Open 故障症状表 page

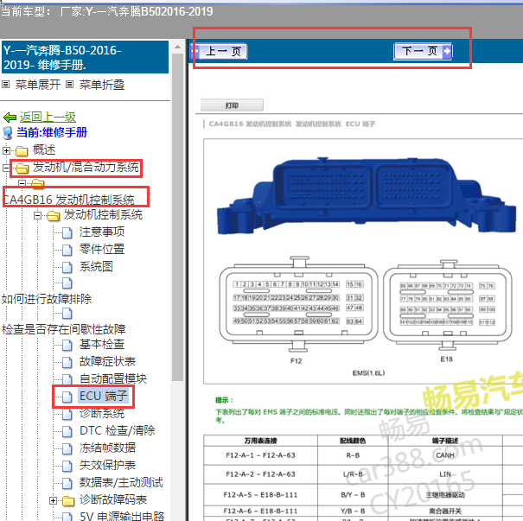107,361
